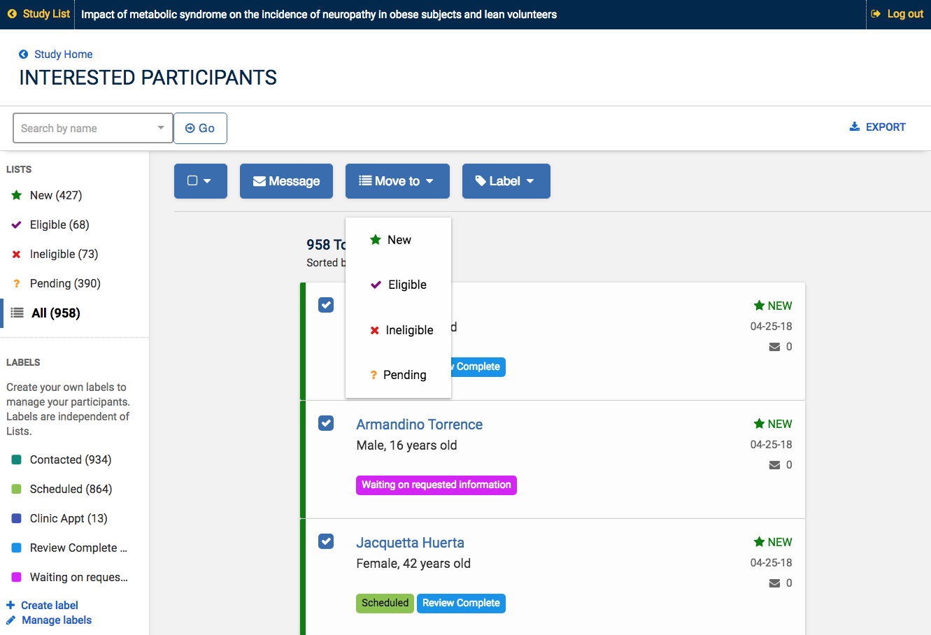Click the Message button
The width and height of the screenshot is (931, 635).
point(286,181)
